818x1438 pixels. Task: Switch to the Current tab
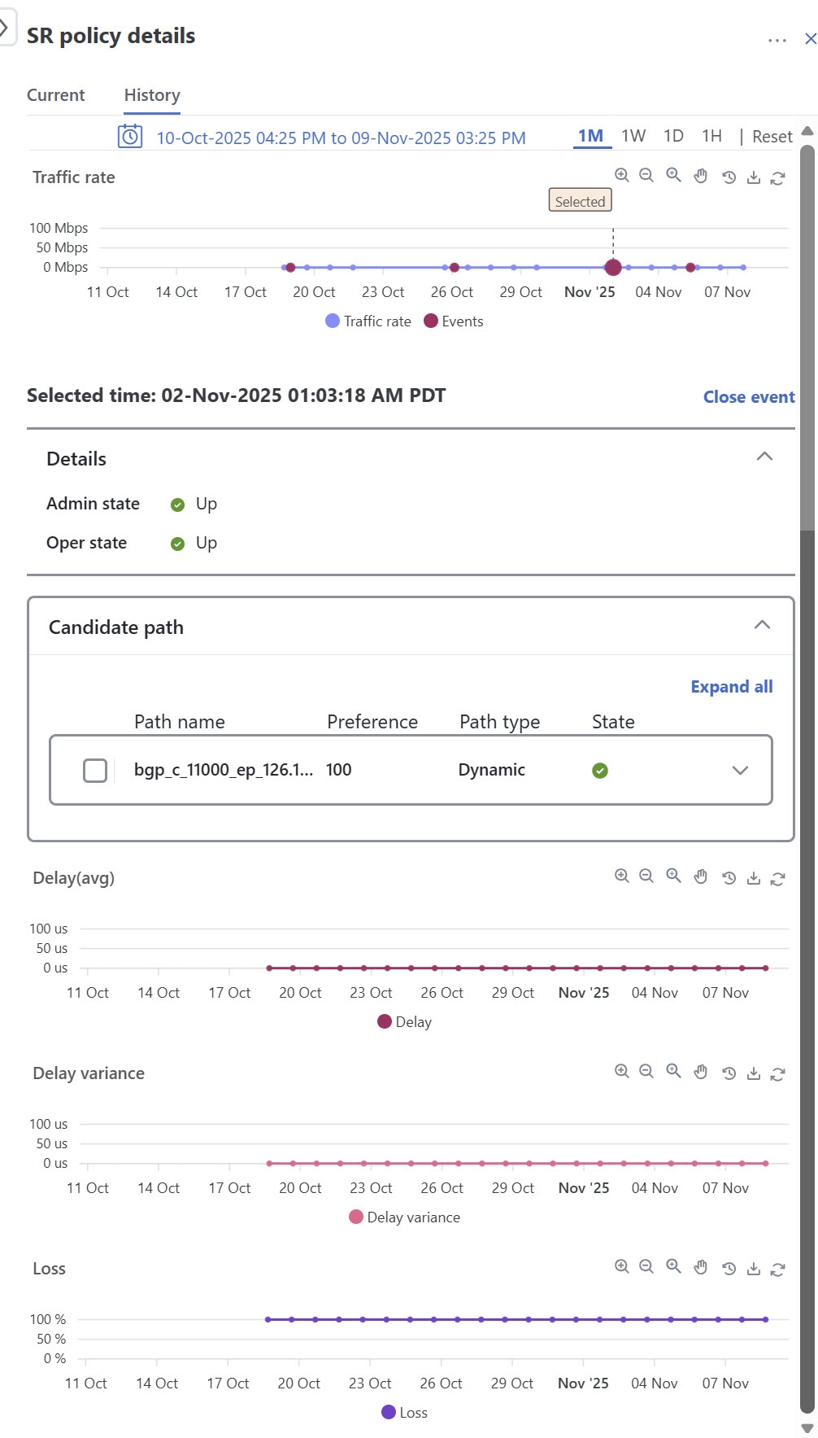(55, 95)
